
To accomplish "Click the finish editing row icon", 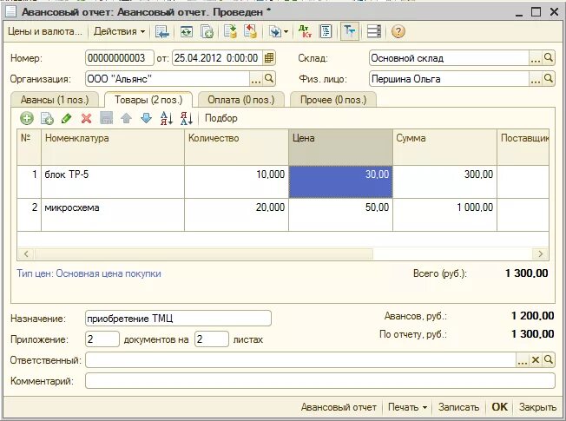I will coord(106,118).
